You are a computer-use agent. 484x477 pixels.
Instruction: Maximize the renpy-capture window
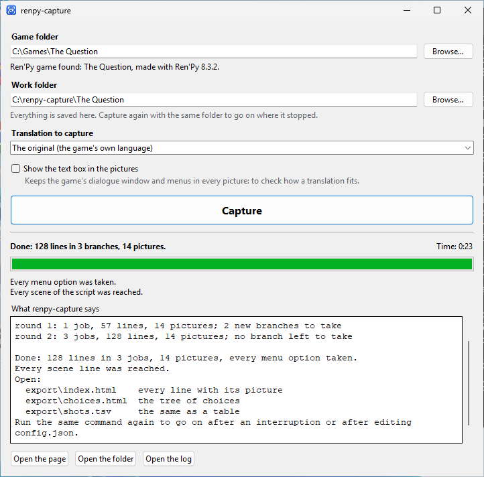coord(437,10)
